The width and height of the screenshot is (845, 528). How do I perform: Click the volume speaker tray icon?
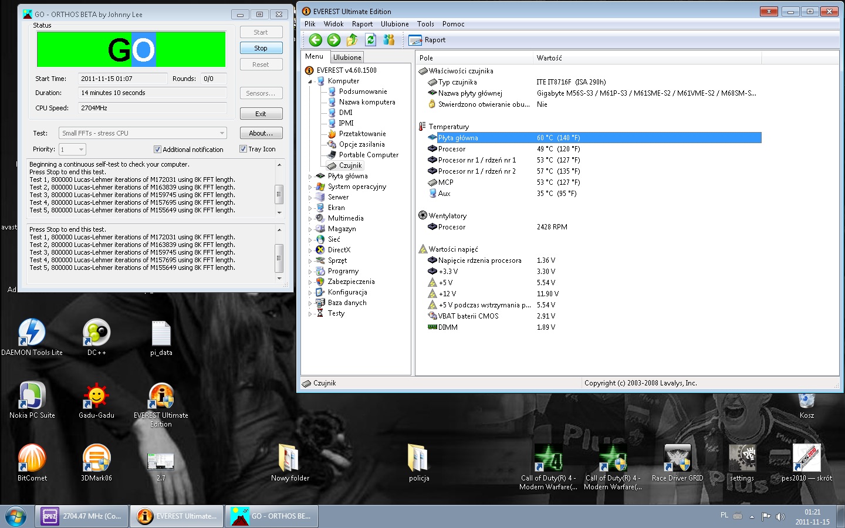[x=780, y=517]
